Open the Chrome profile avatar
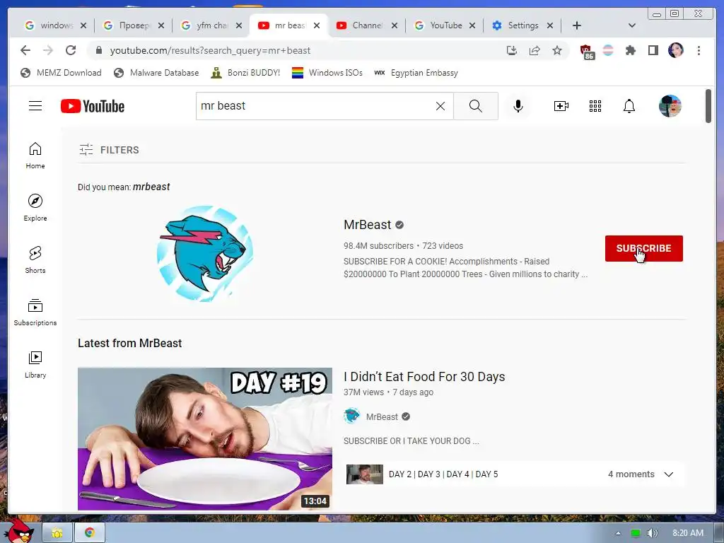The image size is (724, 543). [675, 50]
